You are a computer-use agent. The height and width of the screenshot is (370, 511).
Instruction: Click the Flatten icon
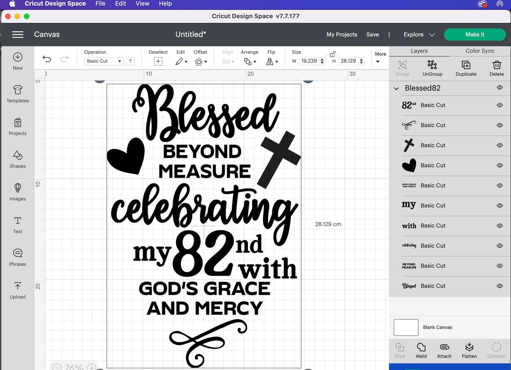469,350
